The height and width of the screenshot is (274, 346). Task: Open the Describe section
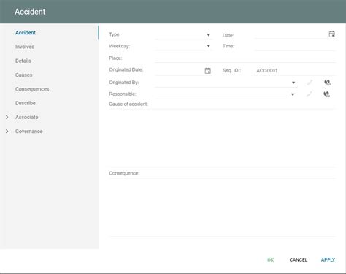pyautogui.click(x=26, y=103)
